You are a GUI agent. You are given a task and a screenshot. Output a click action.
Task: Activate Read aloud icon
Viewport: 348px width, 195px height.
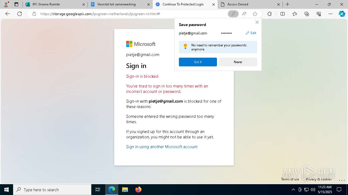click(x=244, y=14)
